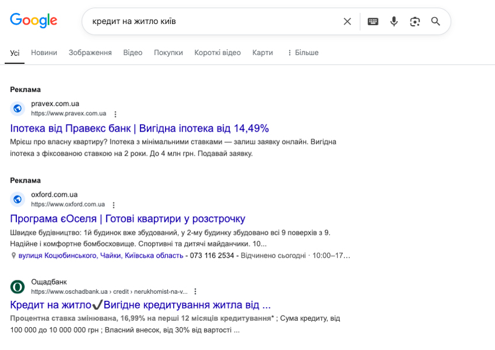Open вулиця Коцюбинського, Чайки address link

(x=101, y=256)
